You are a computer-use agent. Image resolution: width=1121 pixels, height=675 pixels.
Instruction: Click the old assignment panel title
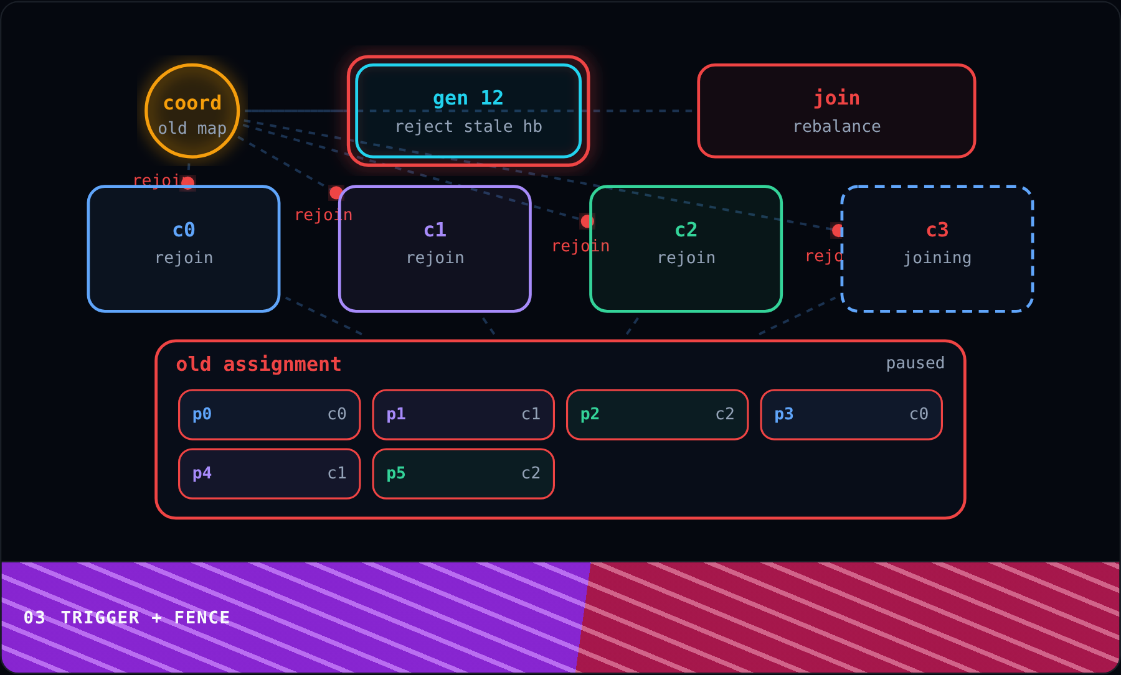coord(258,364)
